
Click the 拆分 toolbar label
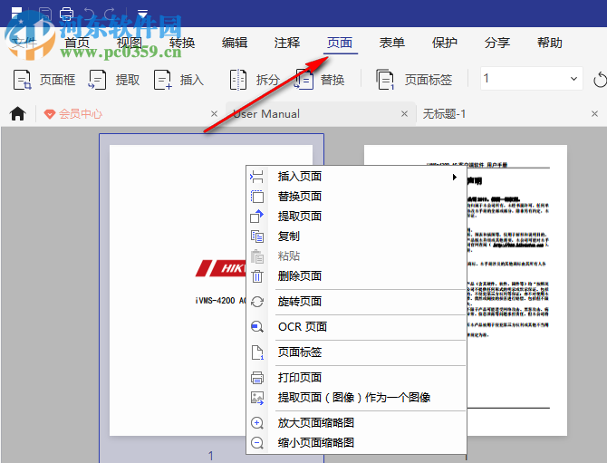268,80
